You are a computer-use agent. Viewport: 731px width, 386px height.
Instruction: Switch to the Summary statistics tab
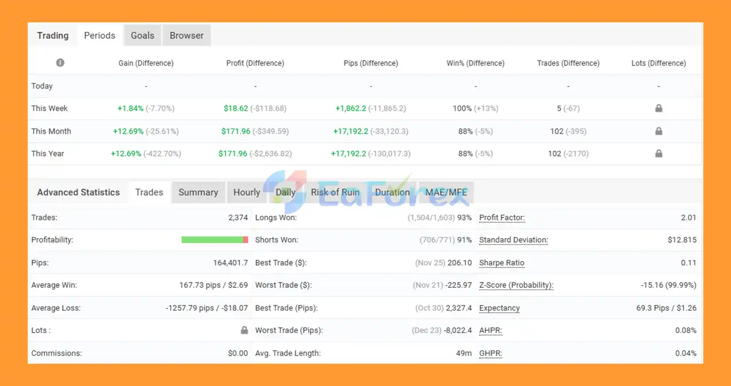click(x=198, y=192)
